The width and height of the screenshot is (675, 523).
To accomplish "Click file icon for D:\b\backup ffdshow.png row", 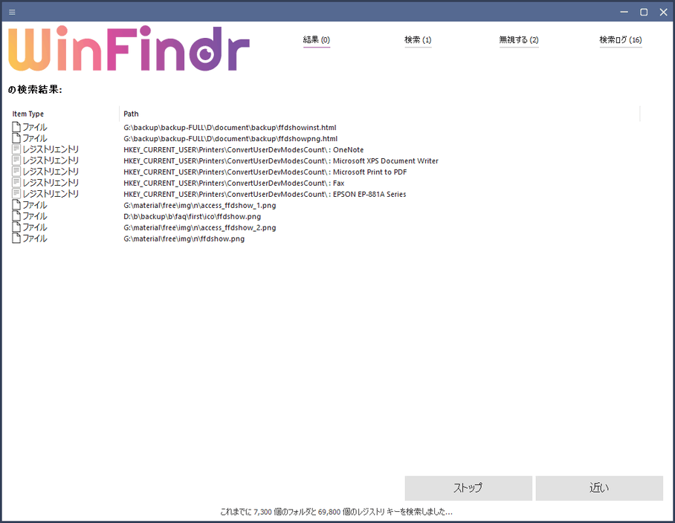I will tap(16, 216).
